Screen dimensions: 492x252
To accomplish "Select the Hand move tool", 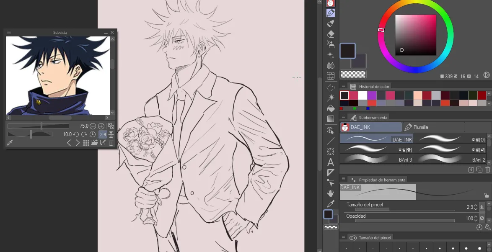I will pyautogui.click(x=330, y=193).
